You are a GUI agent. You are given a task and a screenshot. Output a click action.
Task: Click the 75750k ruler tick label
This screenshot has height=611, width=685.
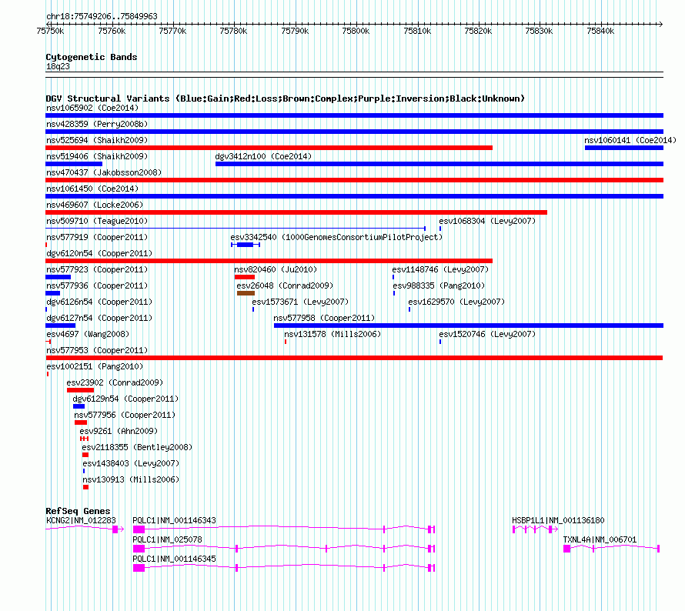coord(50,31)
